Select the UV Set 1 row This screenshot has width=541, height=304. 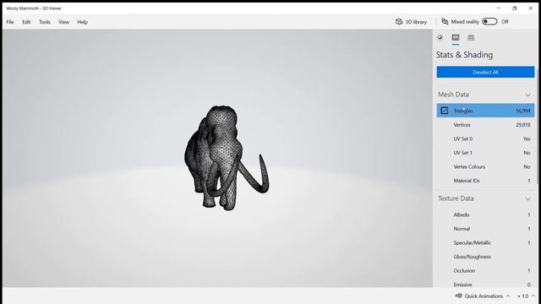(485, 153)
